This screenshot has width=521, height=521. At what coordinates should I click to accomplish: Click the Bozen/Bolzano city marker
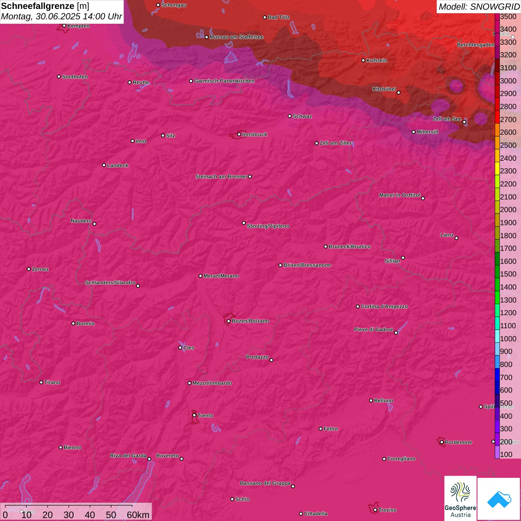[x=228, y=321]
